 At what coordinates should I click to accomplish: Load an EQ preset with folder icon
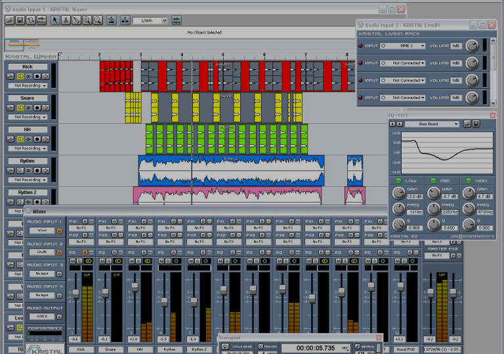(x=467, y=124)
